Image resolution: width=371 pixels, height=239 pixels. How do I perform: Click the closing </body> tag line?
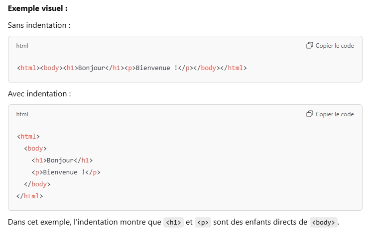[x=37, y=184]
